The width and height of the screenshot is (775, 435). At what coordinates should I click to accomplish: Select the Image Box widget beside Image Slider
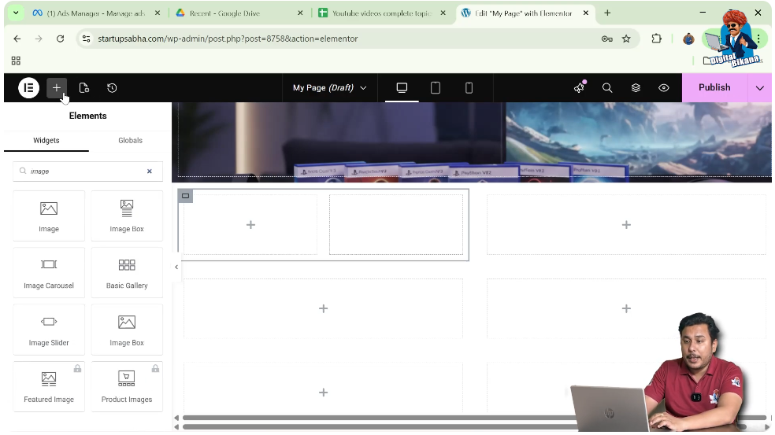pos(127,330)
